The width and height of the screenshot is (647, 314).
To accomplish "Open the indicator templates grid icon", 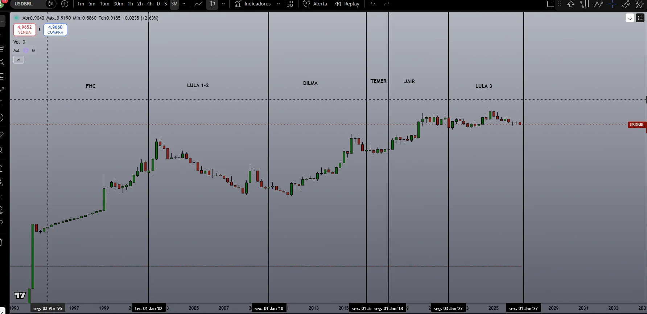I will [290, 4].
